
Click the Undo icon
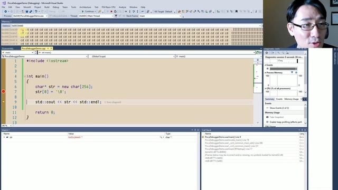[36, 12]
